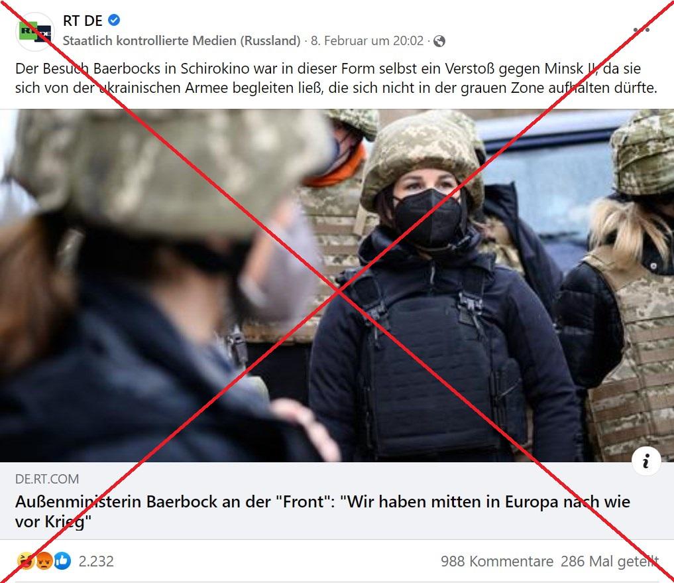Click the globe public-audience icon
This screenshot has height=583, width=674.
point(439,41)
